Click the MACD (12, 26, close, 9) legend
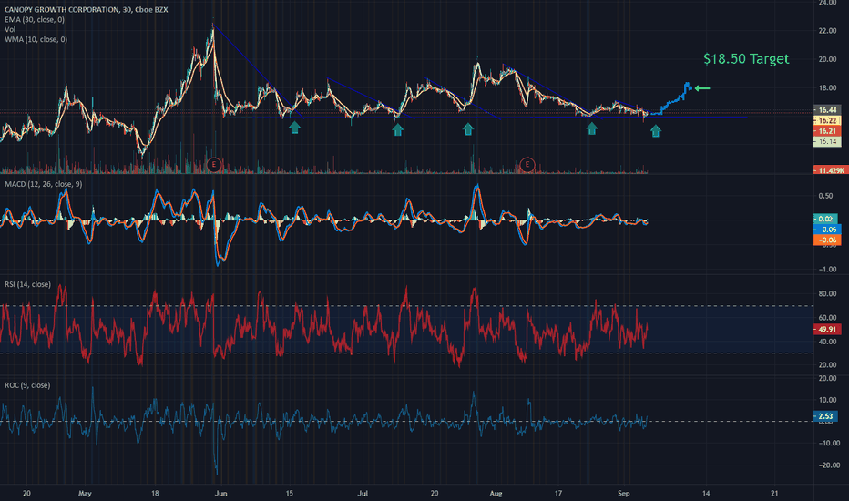Viewport: 849px width, 501px height. [44, 184]
